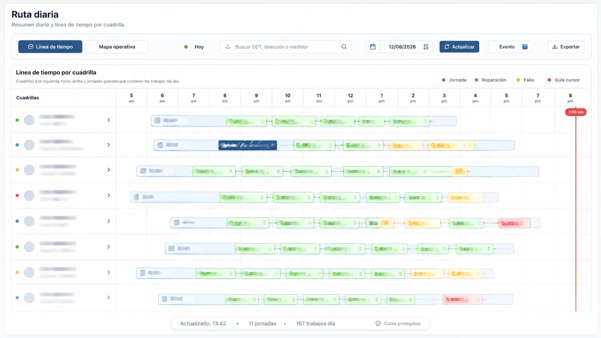The image size is (601, 338).
Task: Click the download icon in search field
Action: pos(228,47)
